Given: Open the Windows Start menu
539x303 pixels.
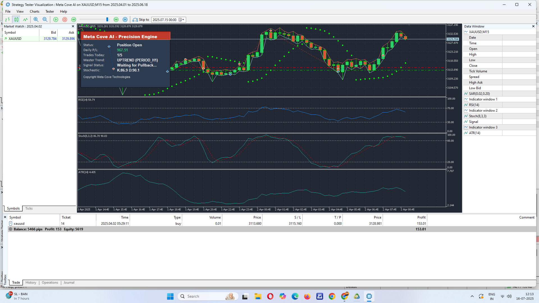Looking at the screenshot, I should tap(170, 296).
